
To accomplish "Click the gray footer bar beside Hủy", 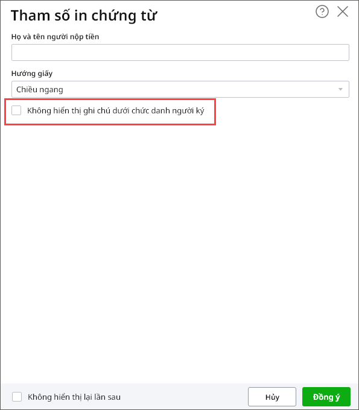I will pos(183,397).
